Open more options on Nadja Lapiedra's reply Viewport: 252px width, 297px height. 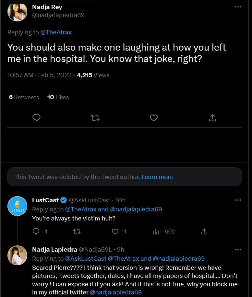(238, 249)
